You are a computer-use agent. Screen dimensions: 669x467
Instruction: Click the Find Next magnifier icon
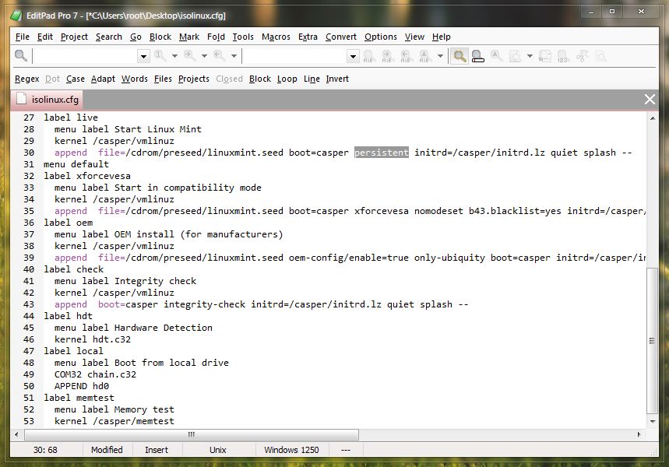[x=190, y=56]
